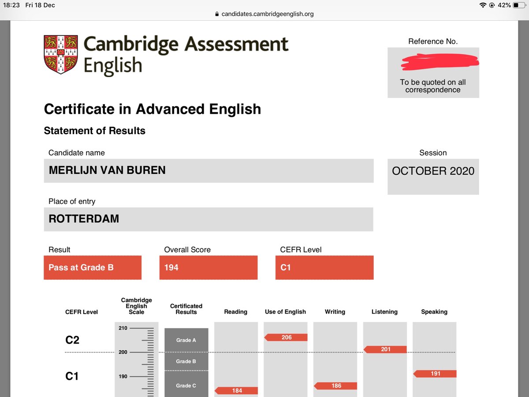Click the 18:23 clock in the status bar

tap(11, 5)
